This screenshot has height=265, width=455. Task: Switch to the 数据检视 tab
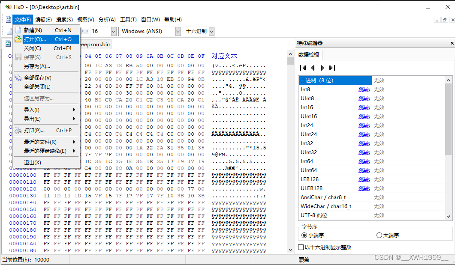tap(309, 54)
